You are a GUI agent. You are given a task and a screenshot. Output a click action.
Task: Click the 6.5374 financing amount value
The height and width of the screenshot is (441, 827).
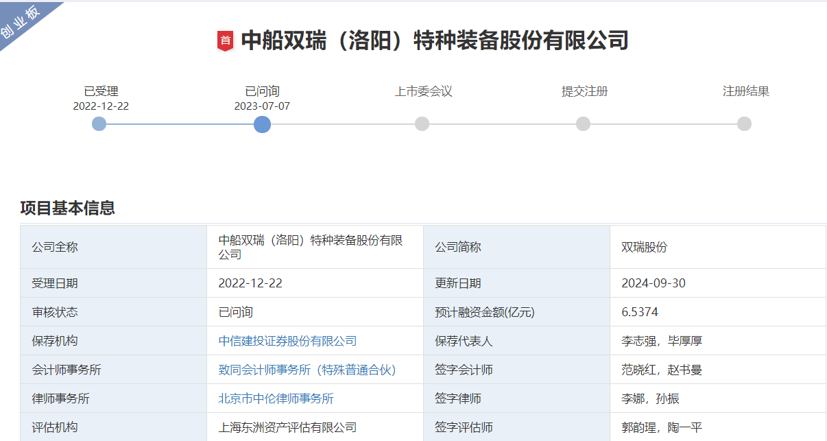tap(640, 312)
